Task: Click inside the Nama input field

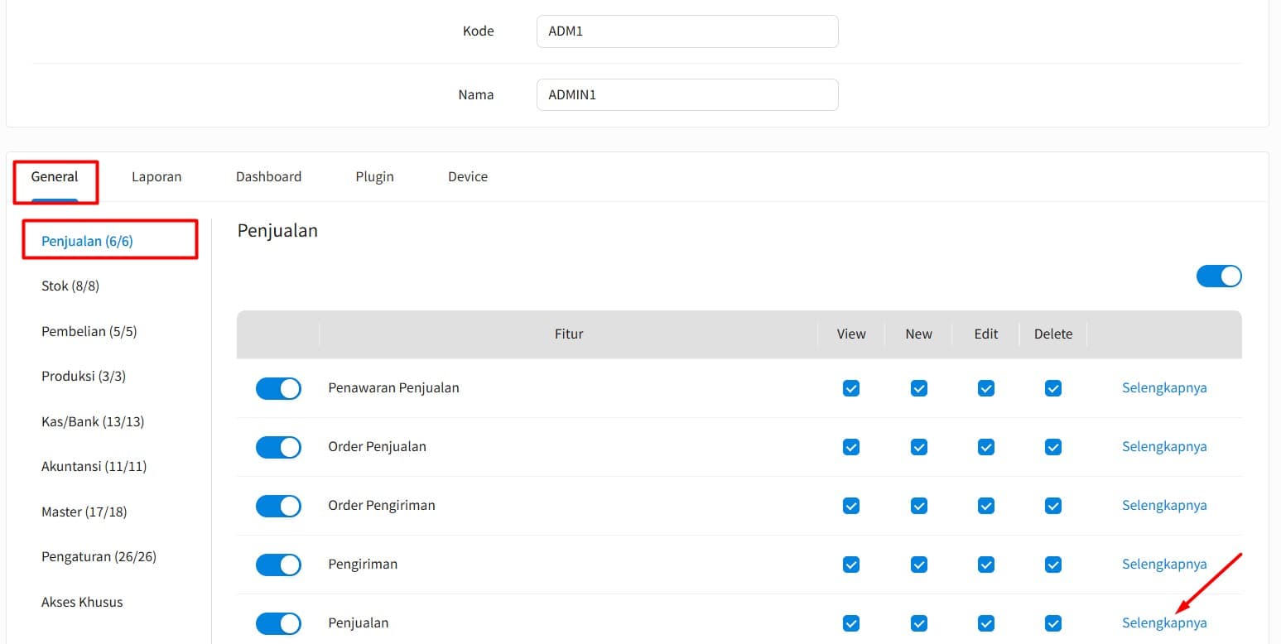Action: point(686,94)
